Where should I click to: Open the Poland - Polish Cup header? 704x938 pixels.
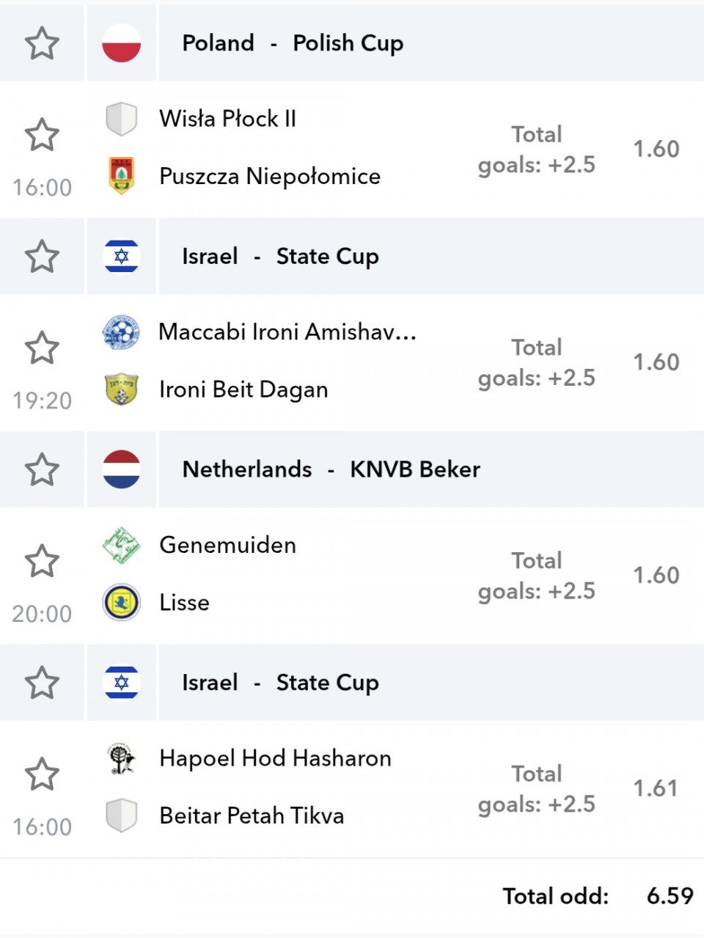431,43
